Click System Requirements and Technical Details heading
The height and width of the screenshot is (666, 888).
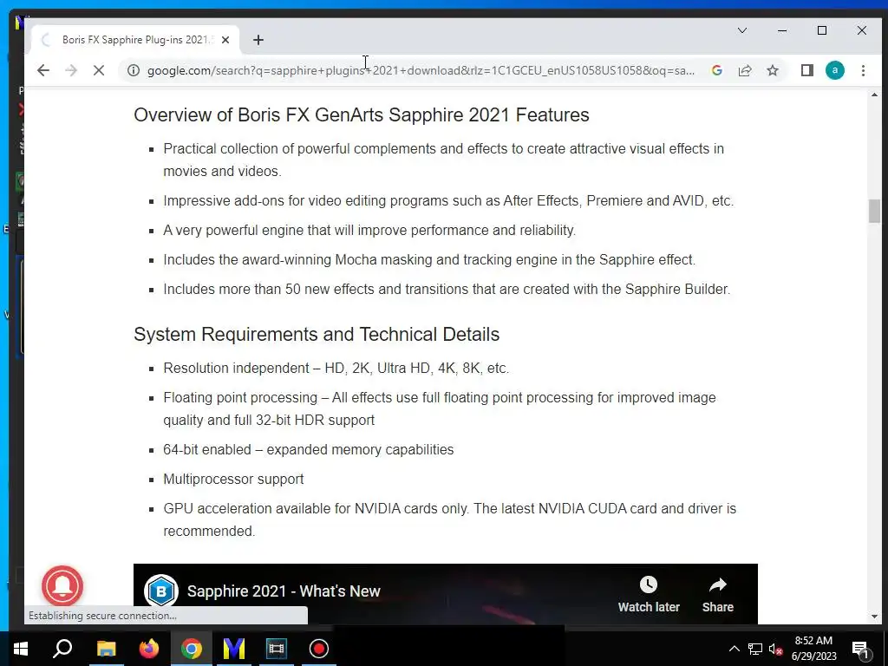(317, 334)
